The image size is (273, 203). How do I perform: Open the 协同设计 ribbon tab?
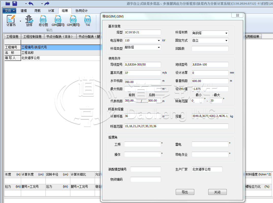pos(82,11)
